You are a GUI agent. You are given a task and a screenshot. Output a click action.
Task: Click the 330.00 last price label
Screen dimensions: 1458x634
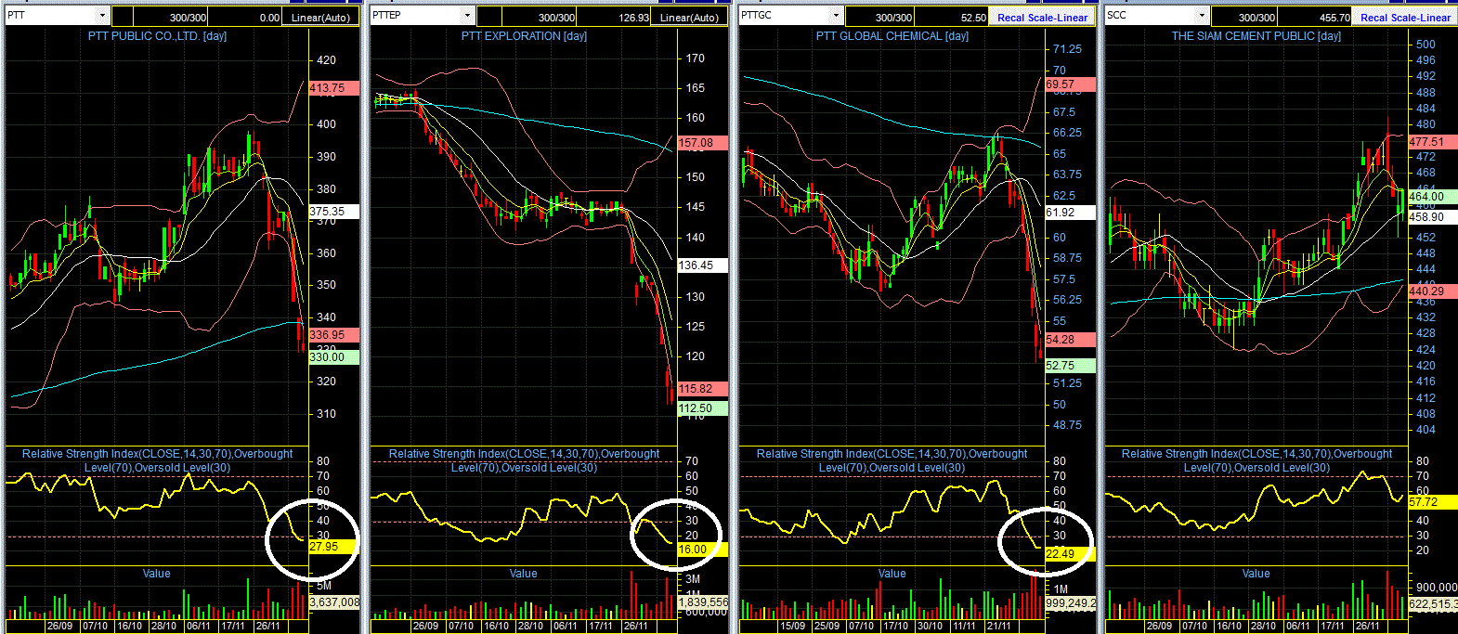334,357
